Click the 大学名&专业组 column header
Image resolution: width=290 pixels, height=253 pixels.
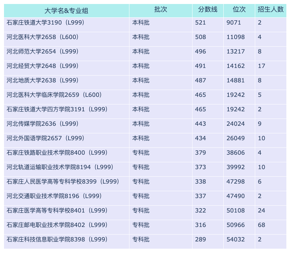tap(66, 11)
